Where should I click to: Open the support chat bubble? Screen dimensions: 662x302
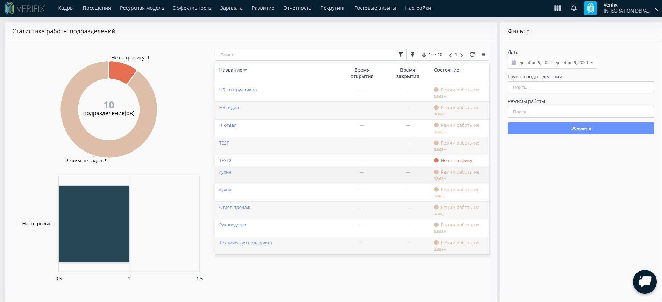tap(645, 281)
